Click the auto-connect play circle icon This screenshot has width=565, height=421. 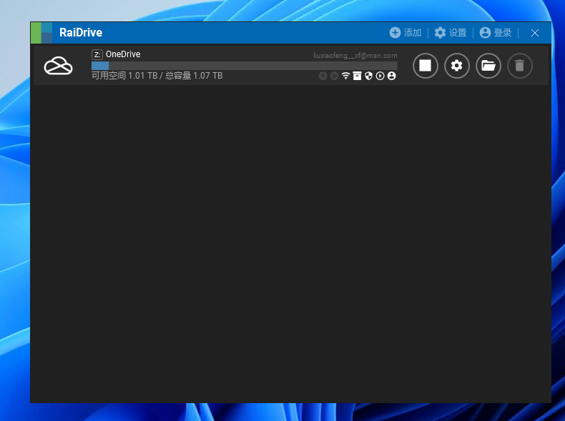pyautogui.click(x=380, y=76)
